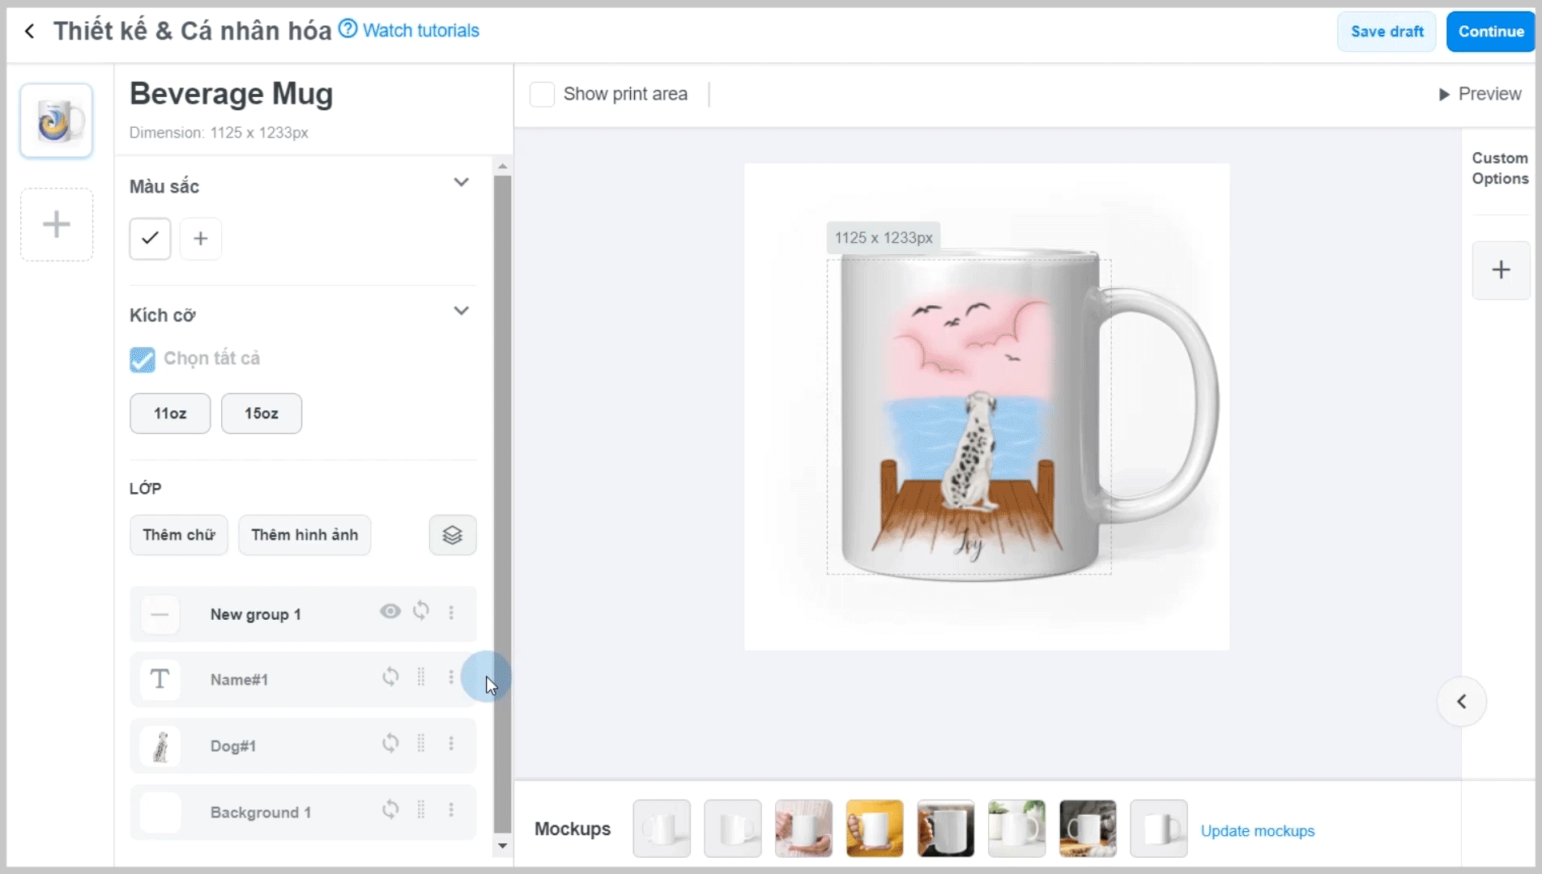Select the hand-held mug mockup on dark background

click(x=946, y=829)
